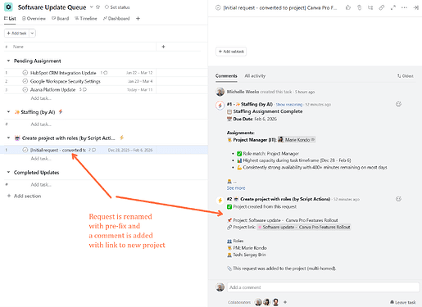Collapse the Staffing (by AI) section

(8, 112)
